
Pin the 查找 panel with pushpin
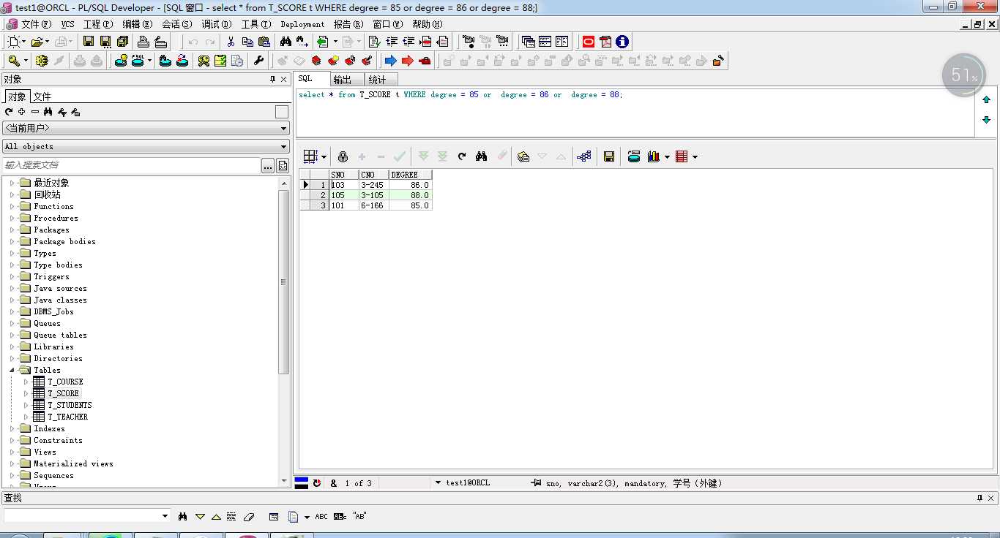pos(980,498)
